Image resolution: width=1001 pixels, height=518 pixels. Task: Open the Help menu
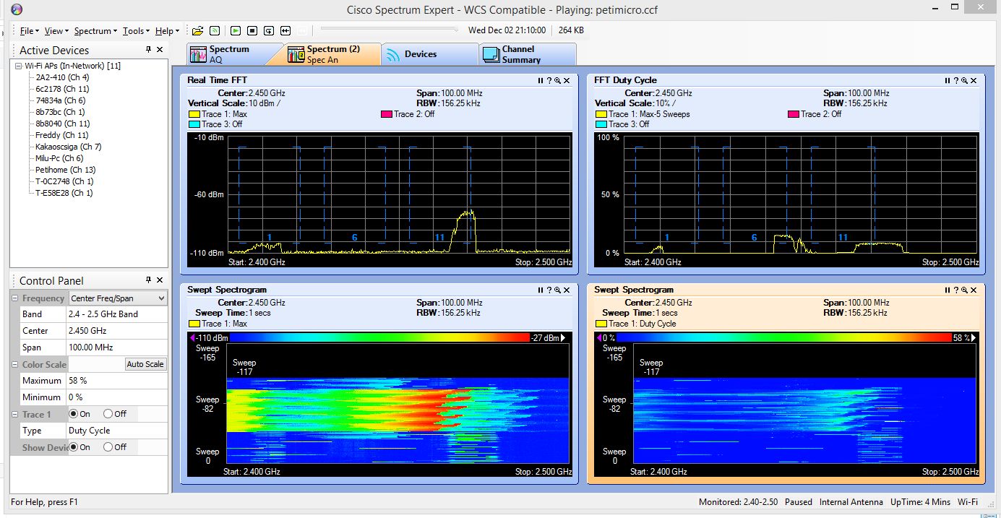(167, 31)
